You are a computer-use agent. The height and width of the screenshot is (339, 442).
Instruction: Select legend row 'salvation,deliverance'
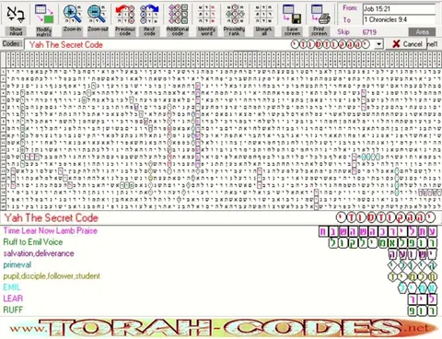pos(39,253)
